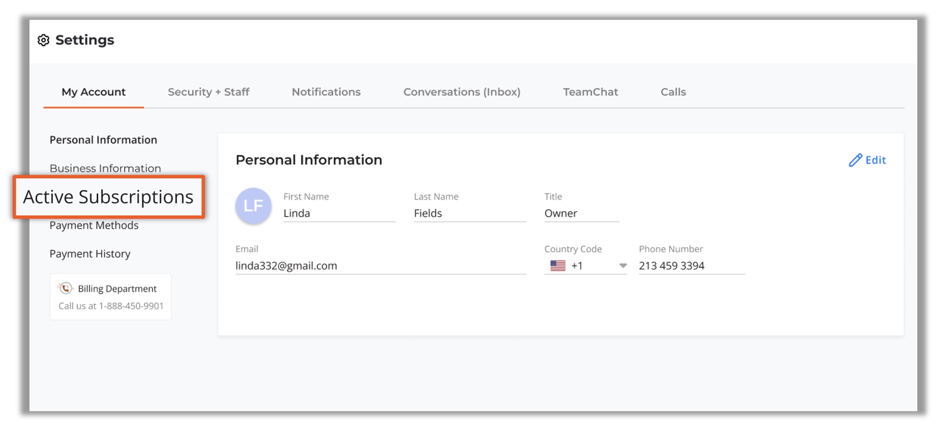Click the Email field linda332@gmail.com

click(x=381, y=266)
